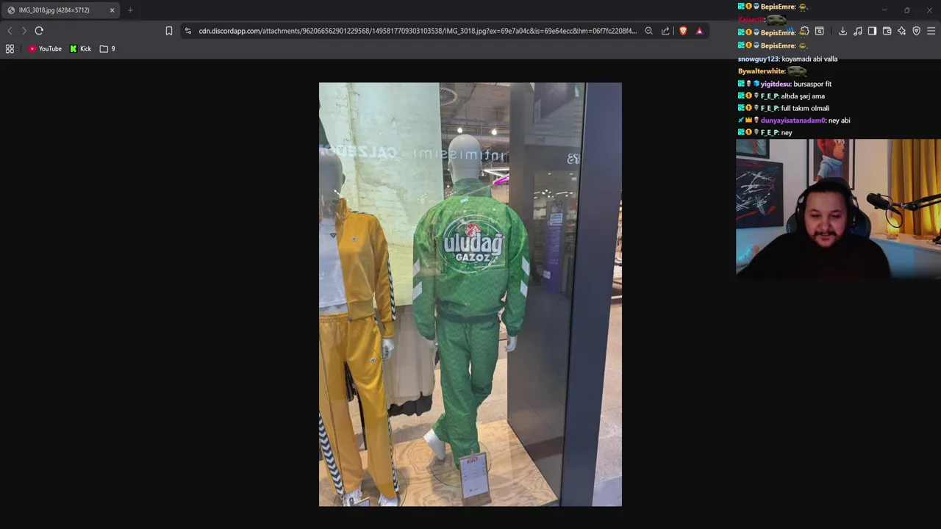Open Brave Shields lion icon
The image size is (941, 529).
click(683, 31)
